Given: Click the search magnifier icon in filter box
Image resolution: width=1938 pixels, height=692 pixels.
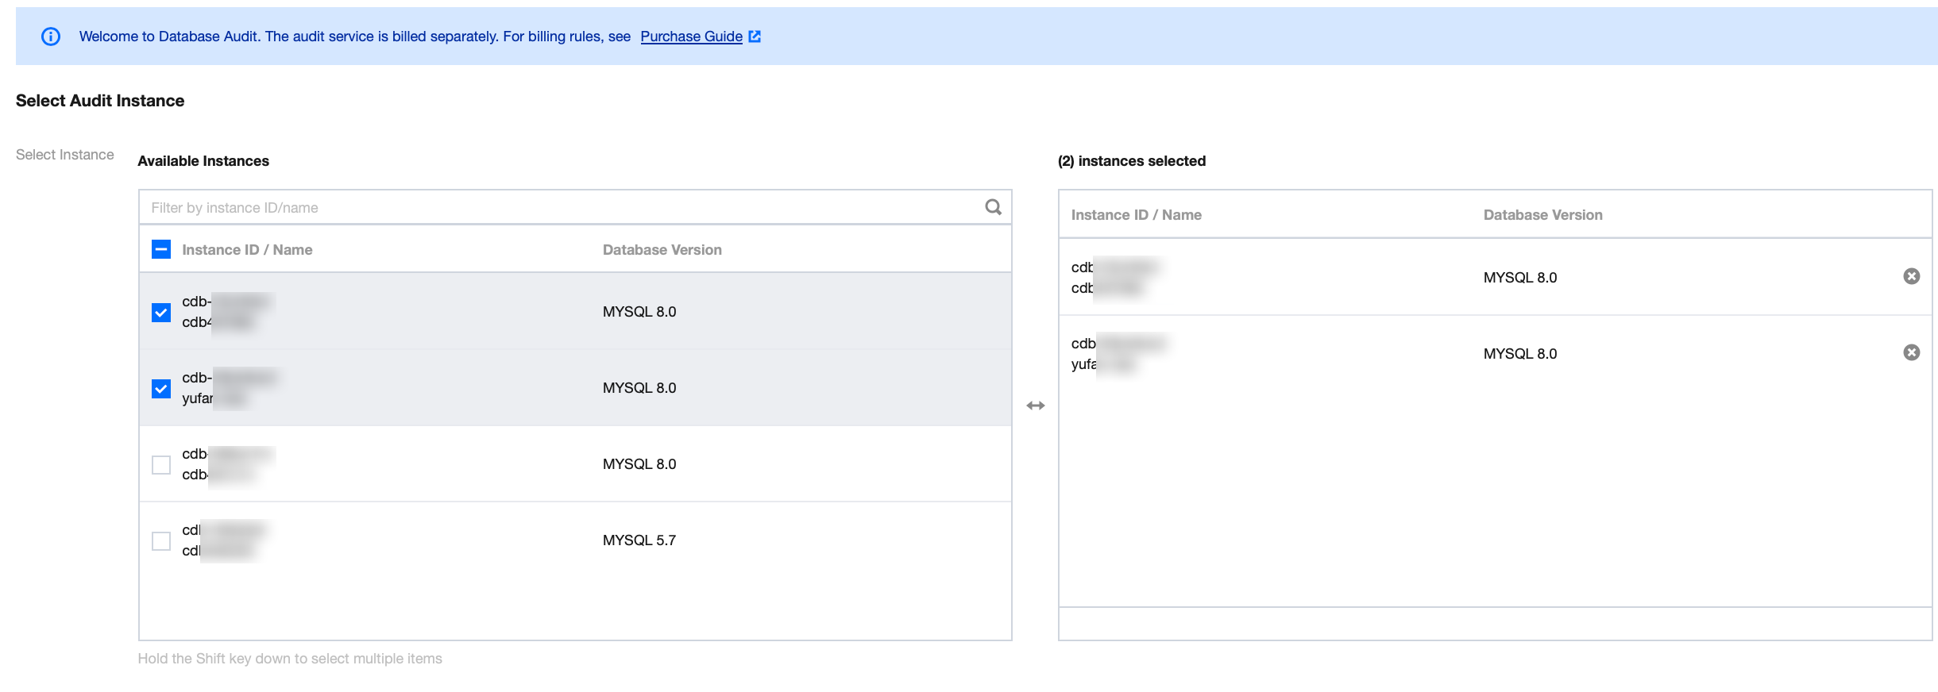Looking at the screenshot, I should [x=993, y=207].
